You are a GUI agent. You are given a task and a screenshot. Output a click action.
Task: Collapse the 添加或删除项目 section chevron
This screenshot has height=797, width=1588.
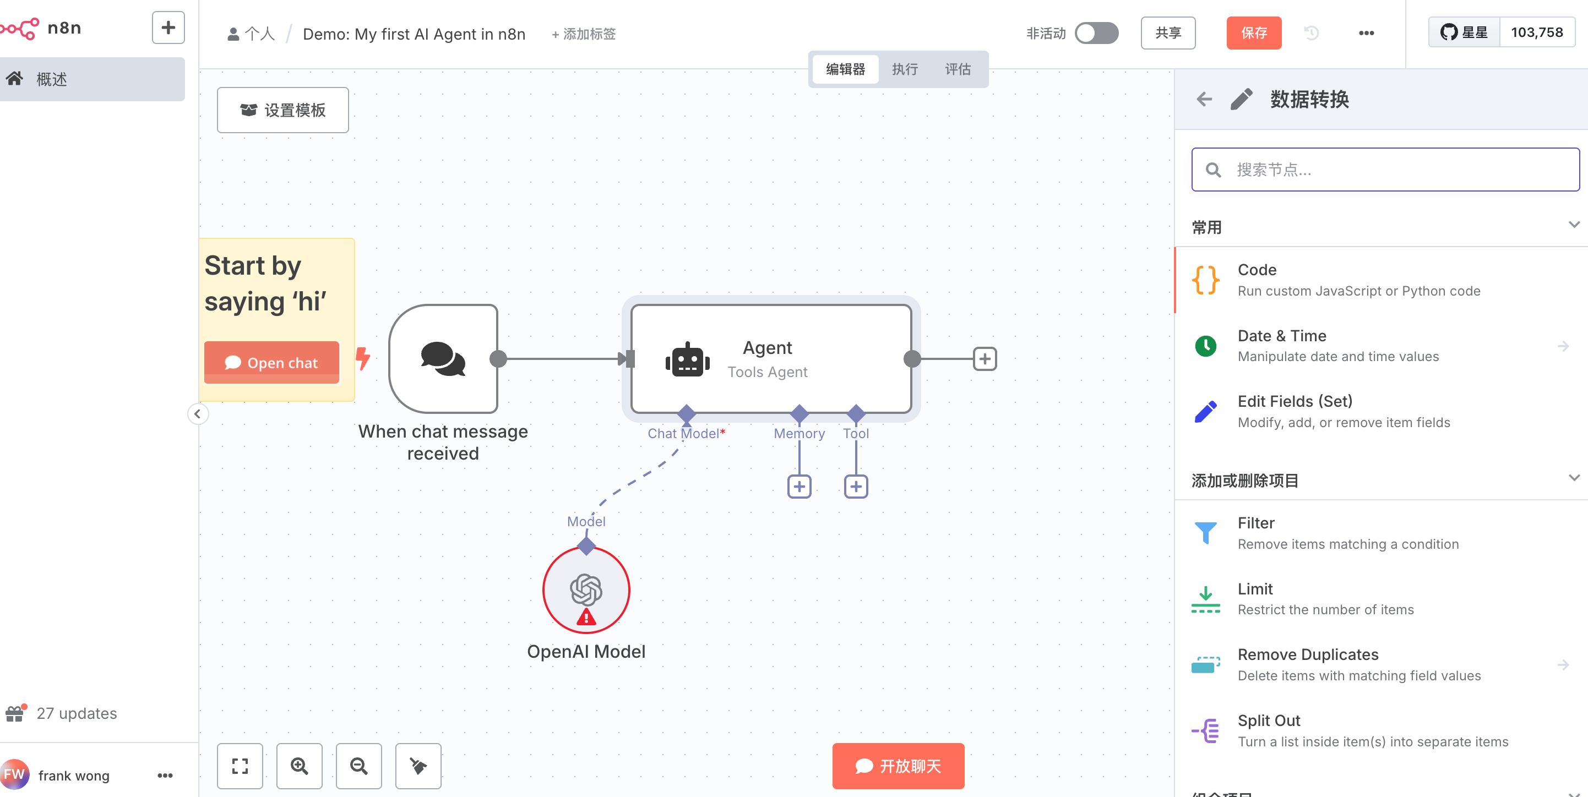(x=1574, y=478)
